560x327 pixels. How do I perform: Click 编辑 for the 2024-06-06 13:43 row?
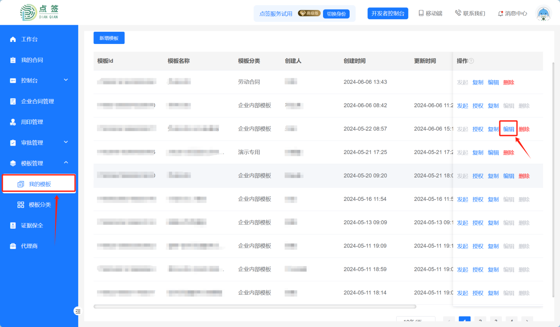(493, 82)
